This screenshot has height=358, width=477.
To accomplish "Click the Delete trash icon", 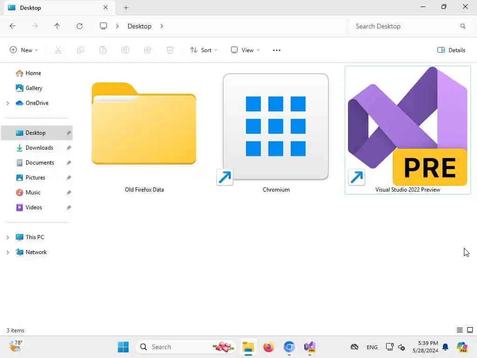I will [170, 50].
